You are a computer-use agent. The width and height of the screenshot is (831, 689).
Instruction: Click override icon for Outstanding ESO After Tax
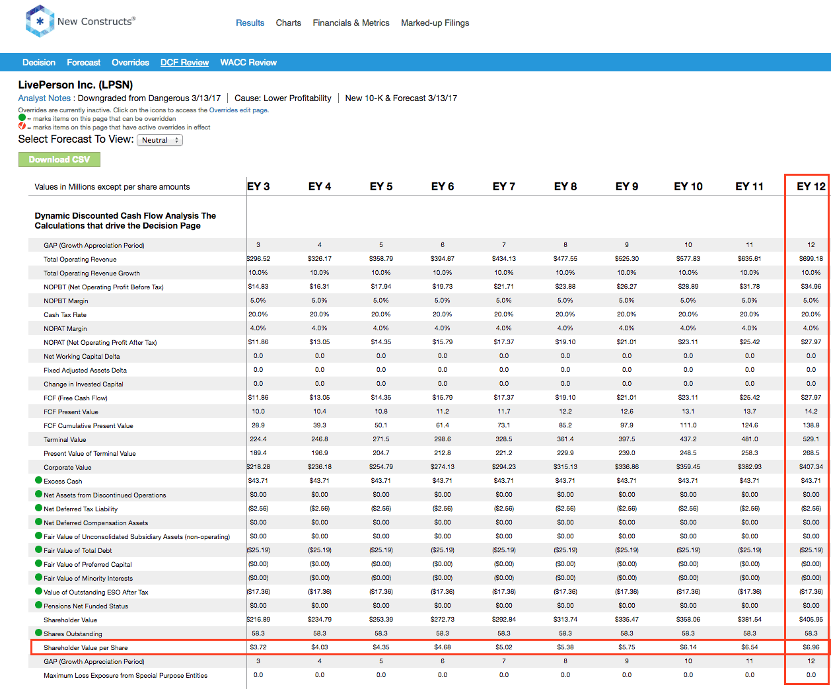click(39, 591)
